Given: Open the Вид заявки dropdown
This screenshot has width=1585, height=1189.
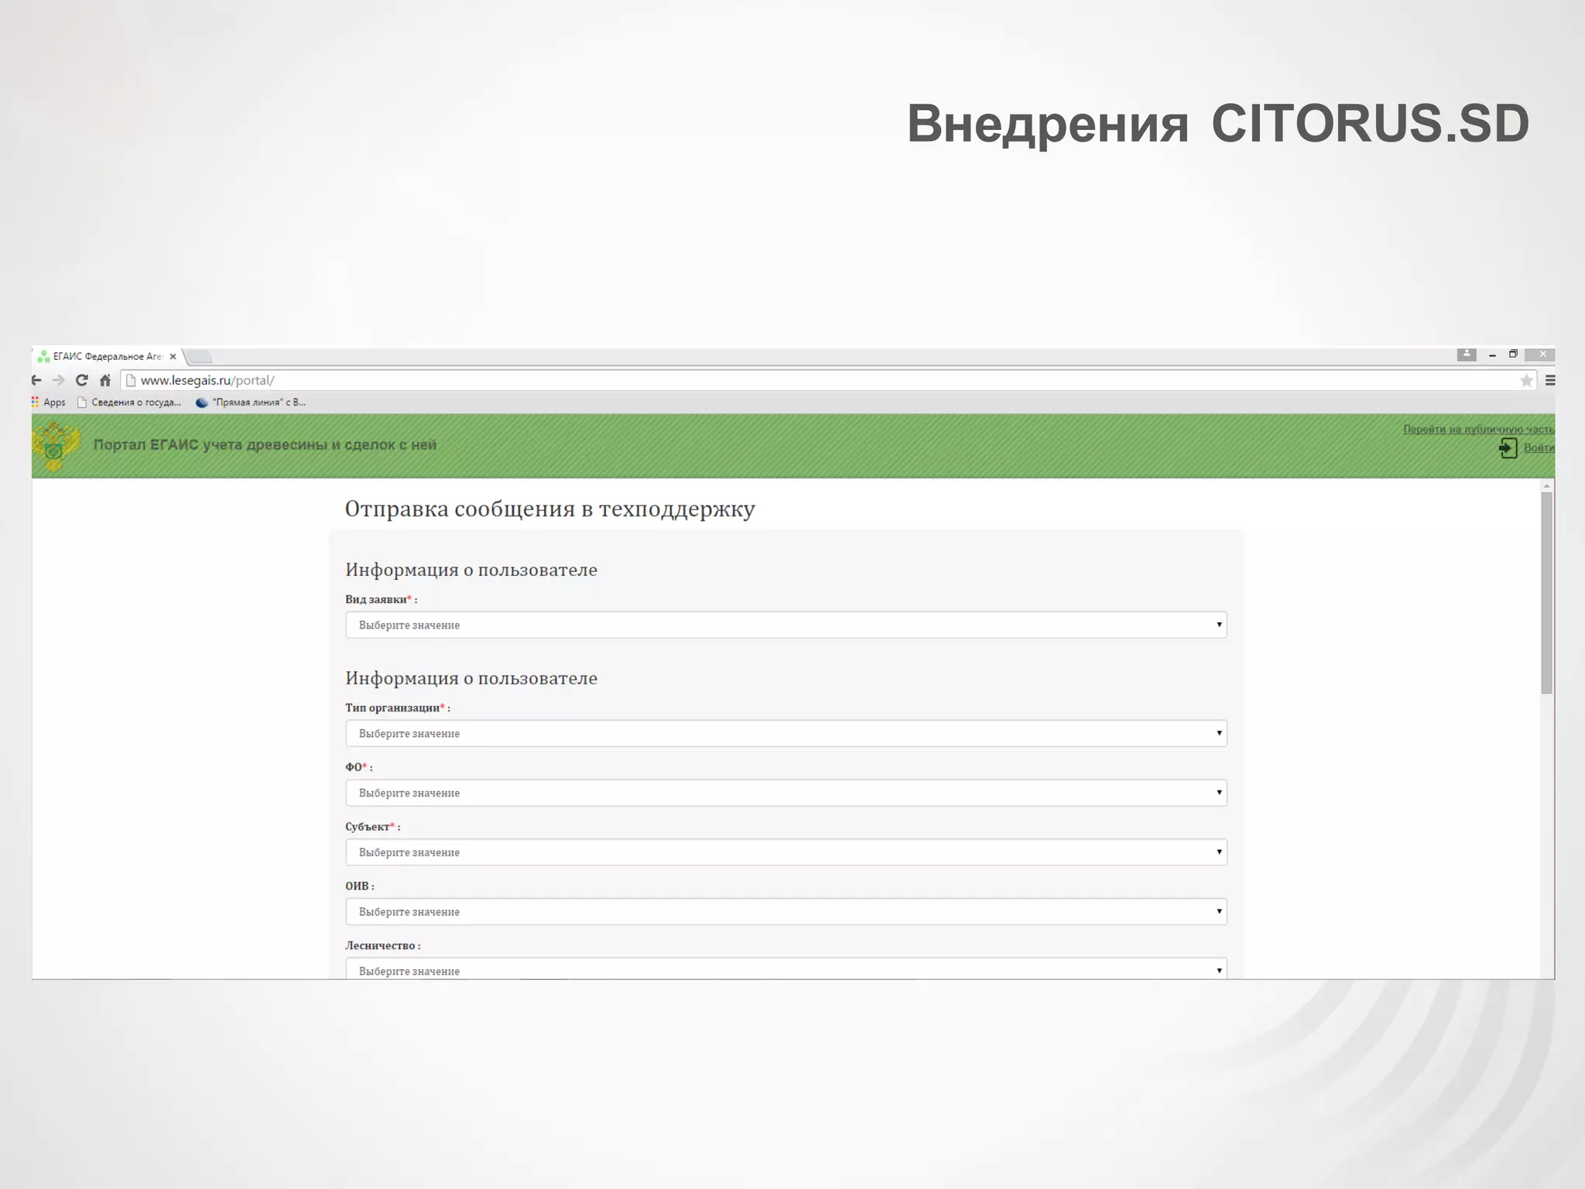Looking at the screenshot, I should (x=786, y=625).
